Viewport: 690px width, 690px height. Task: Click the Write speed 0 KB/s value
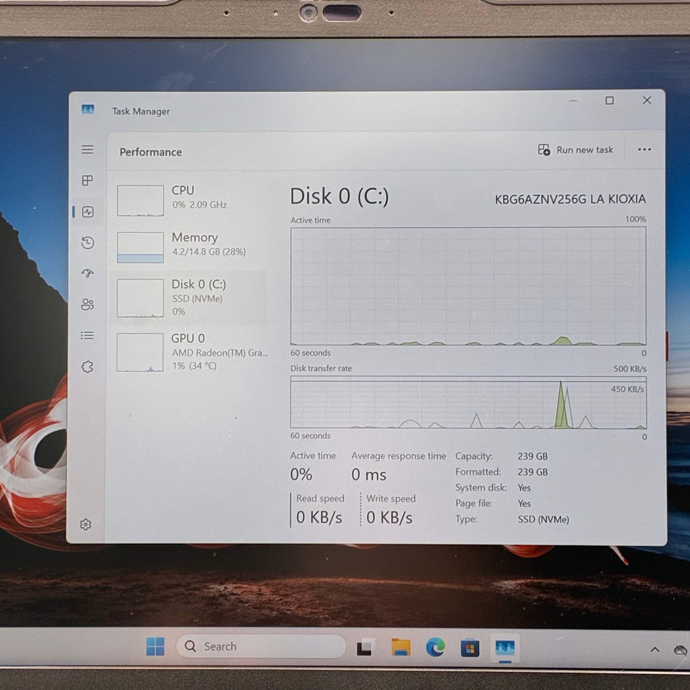click(x=389, y=517)
